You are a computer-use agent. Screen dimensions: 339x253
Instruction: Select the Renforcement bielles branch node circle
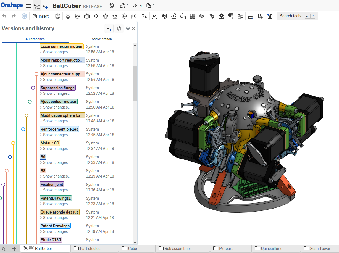[23, 129]
